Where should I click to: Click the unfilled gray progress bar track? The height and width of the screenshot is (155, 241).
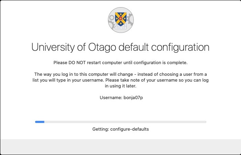pyautogui.click(x=124, y=121)
